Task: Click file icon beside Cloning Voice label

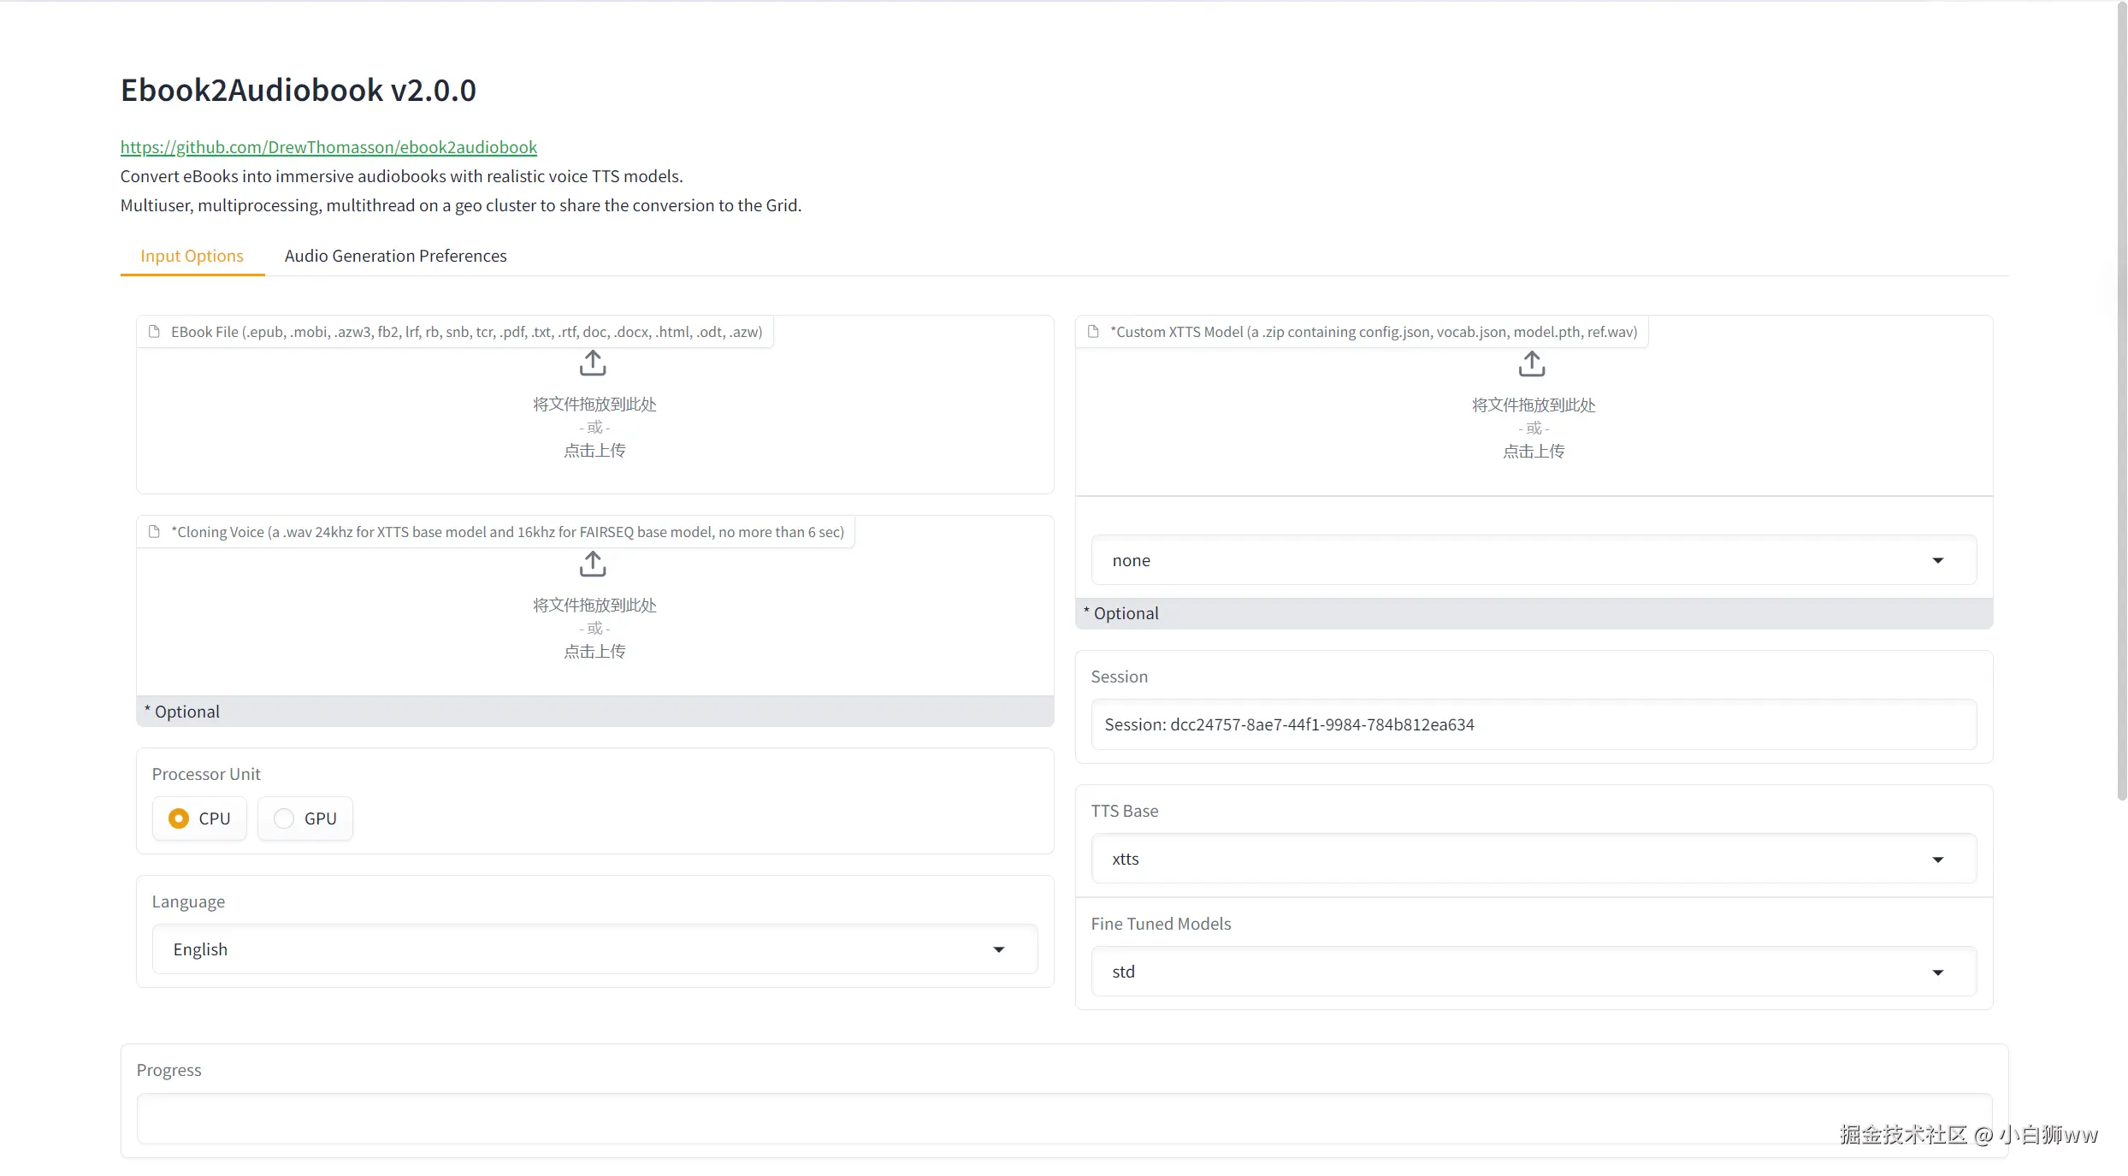Action: 155,532
